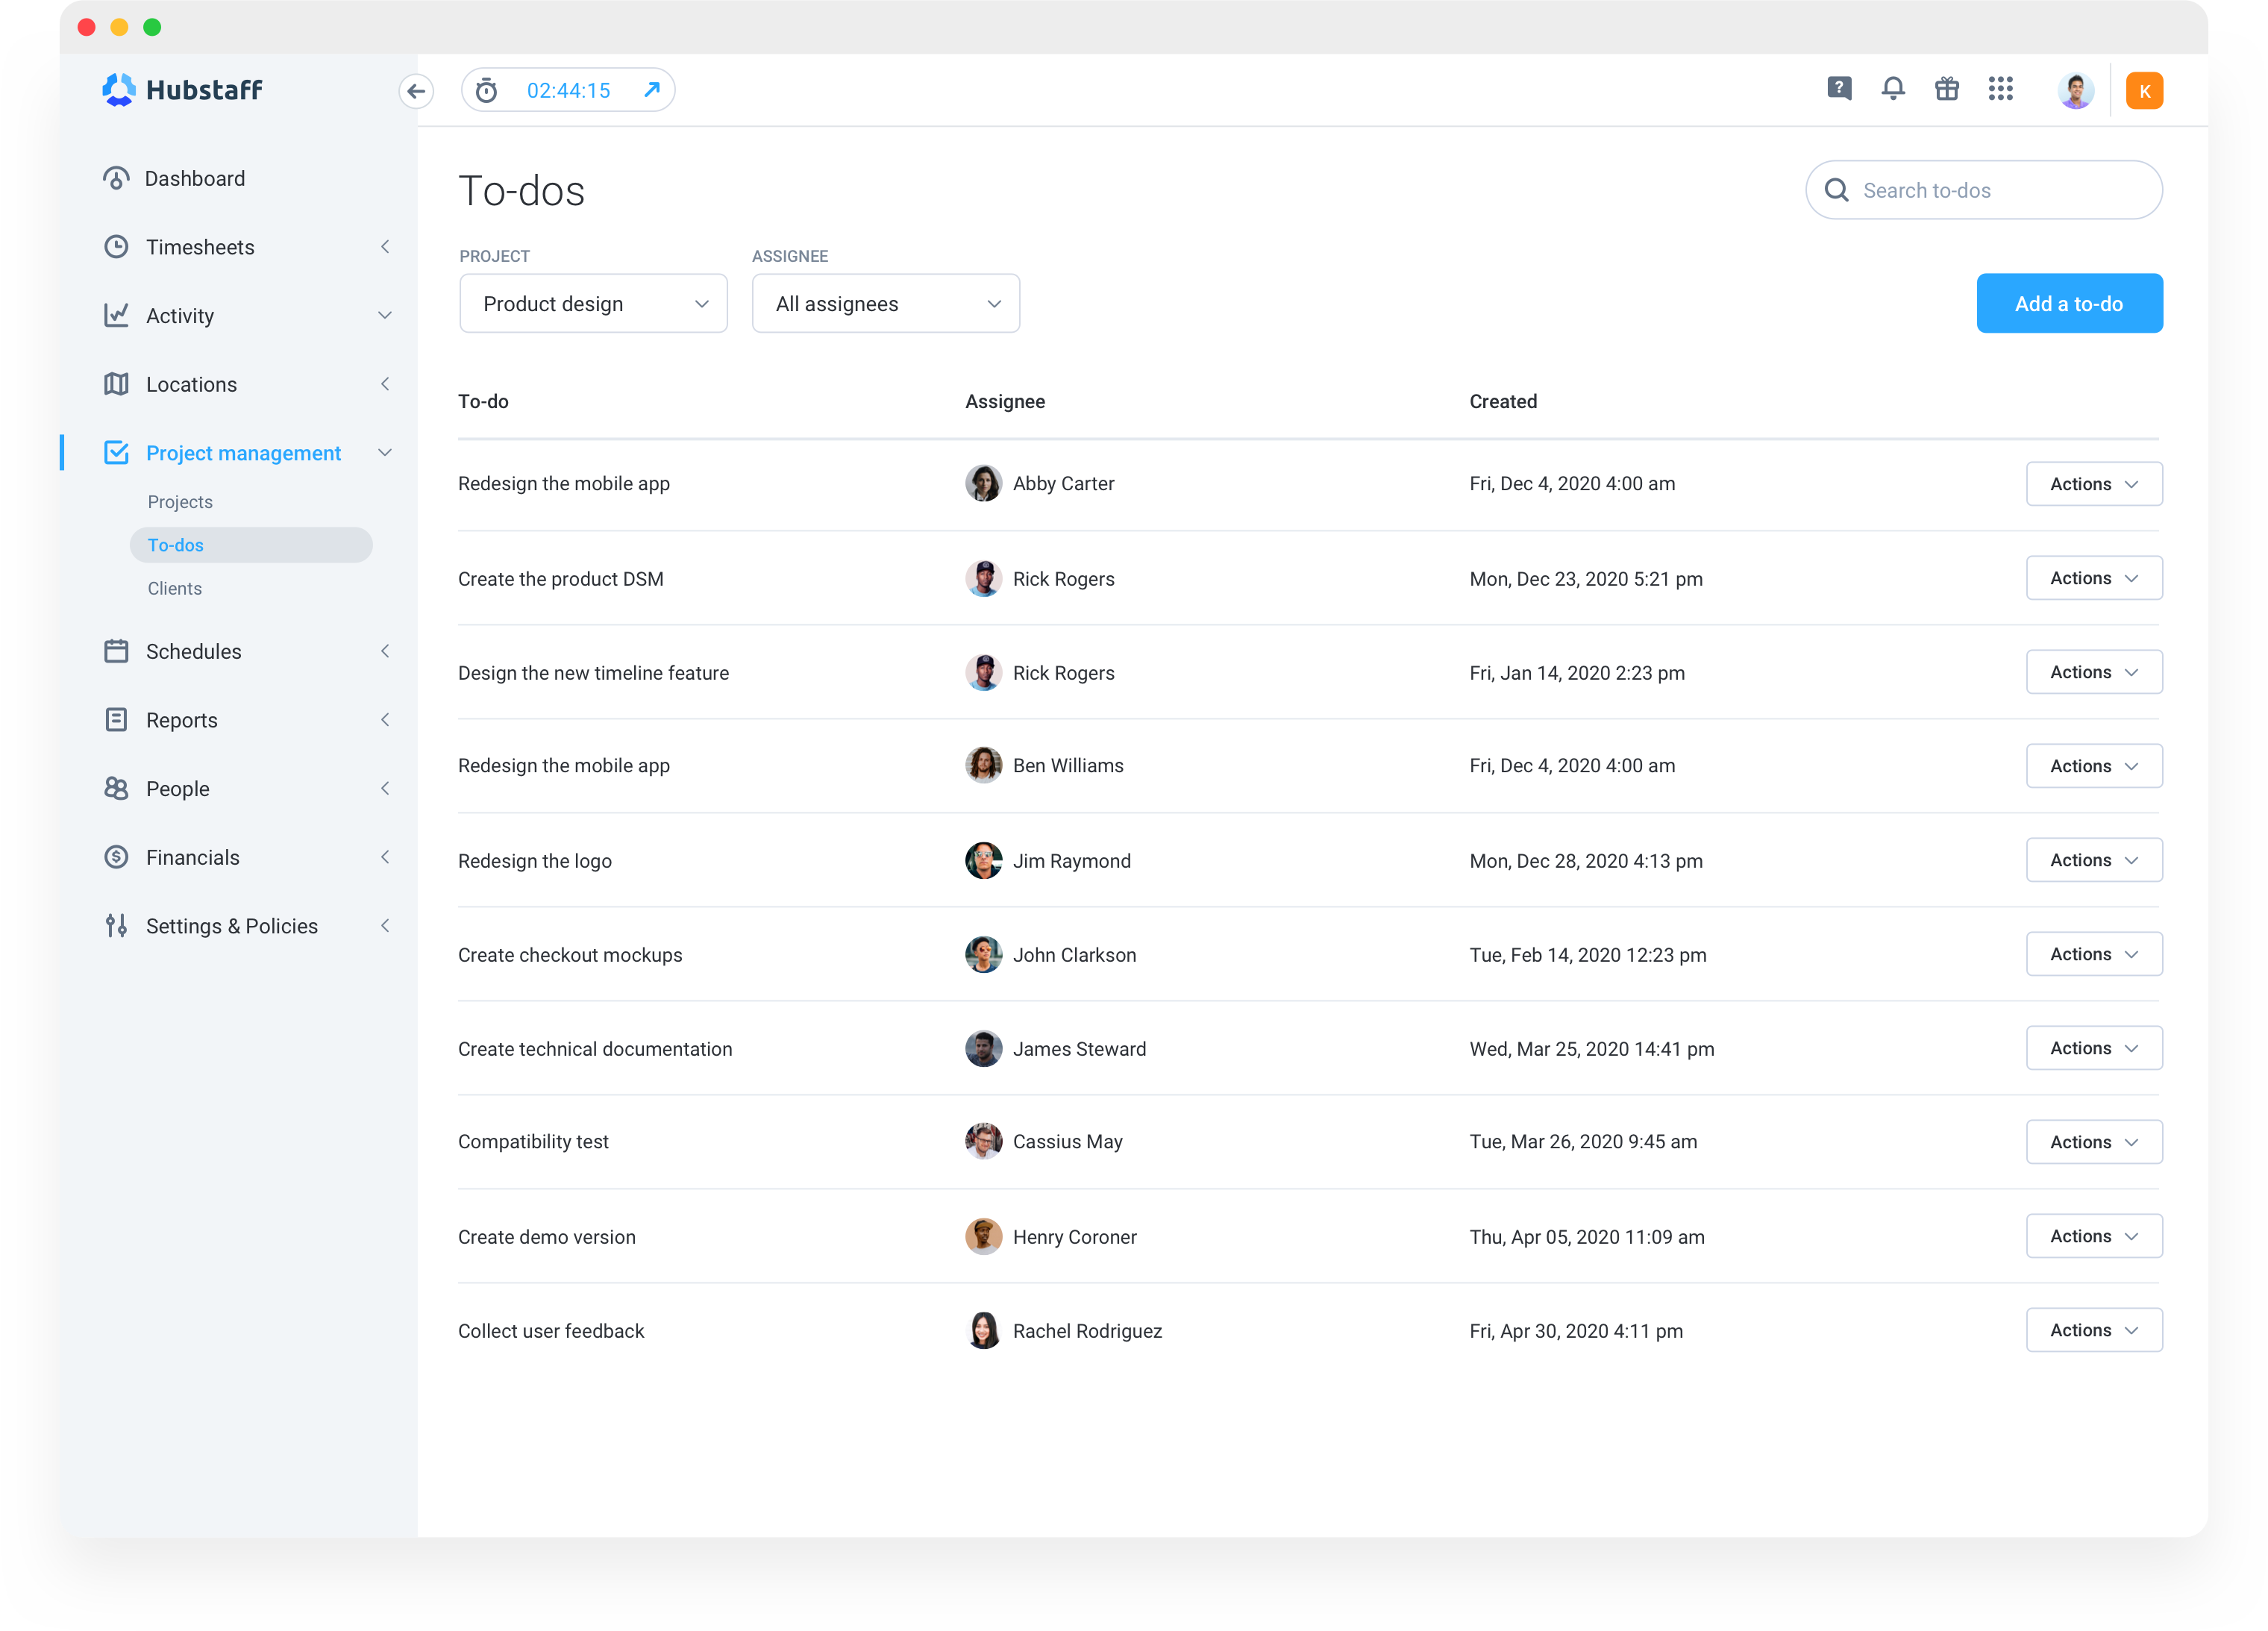
Task: Open the apps grid icon
Action: point(2001,89)
